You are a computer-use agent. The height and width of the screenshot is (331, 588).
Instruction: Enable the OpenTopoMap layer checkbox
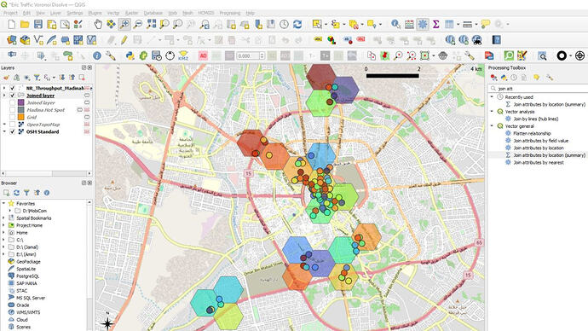13,125
